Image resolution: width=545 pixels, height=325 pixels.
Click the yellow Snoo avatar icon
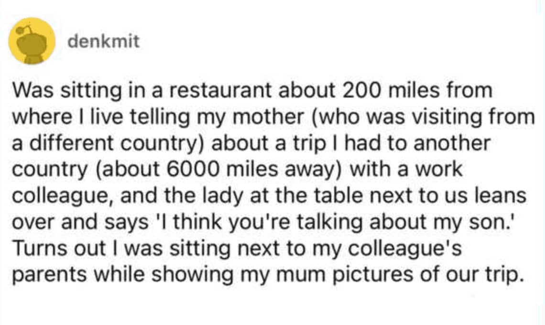pos(32,42)
